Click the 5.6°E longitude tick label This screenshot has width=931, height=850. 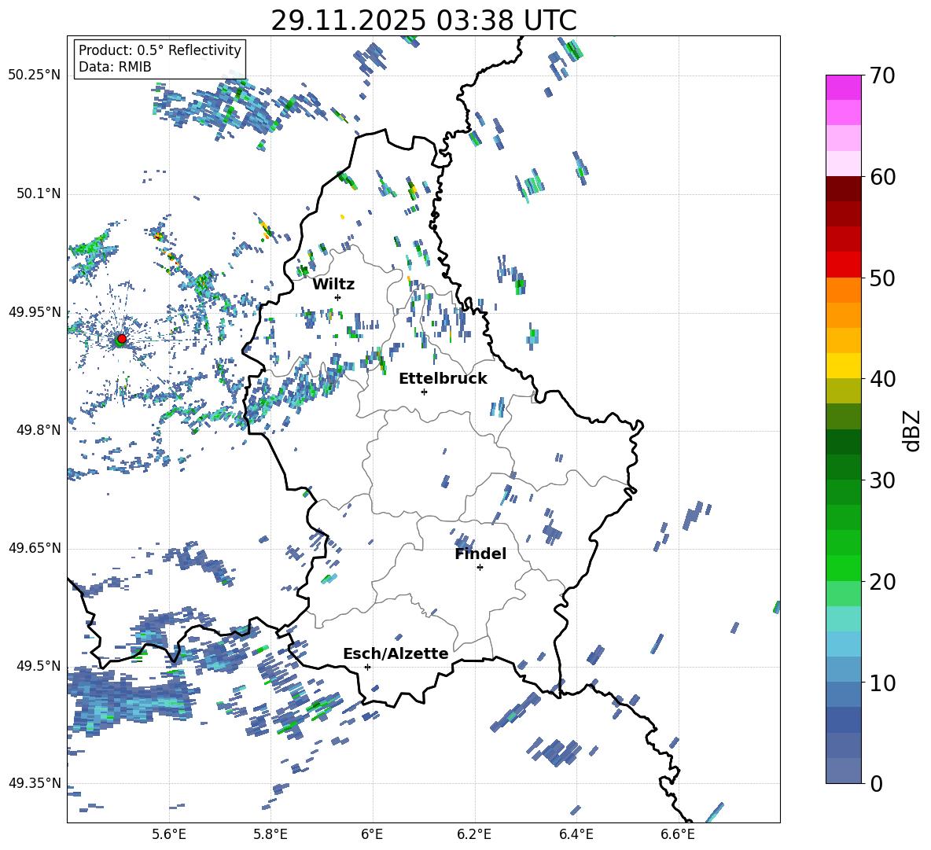(x=169, y=833)
